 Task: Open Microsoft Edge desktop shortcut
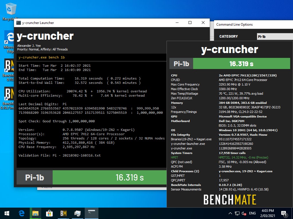tap(9, 42)
